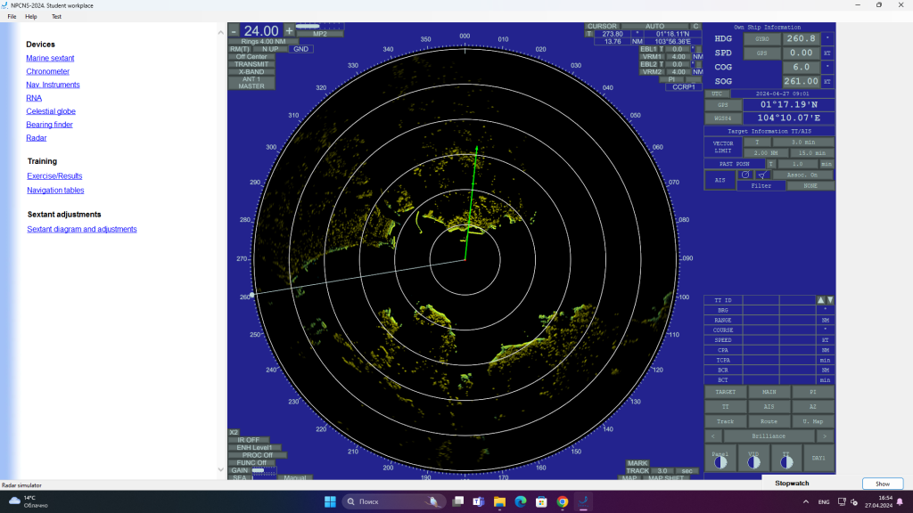Open the TARGET panel tab
This screenshot has height=513, width=913.
click(726, 392)
